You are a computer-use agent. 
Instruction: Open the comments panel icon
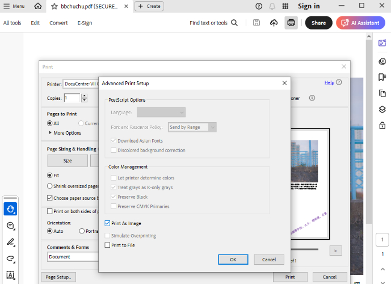[x=382, y=61]
